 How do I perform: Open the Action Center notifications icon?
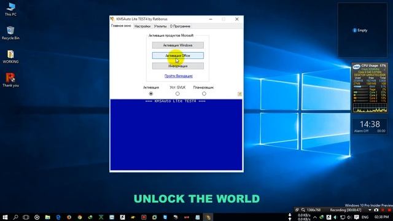[x=356, y=217]
